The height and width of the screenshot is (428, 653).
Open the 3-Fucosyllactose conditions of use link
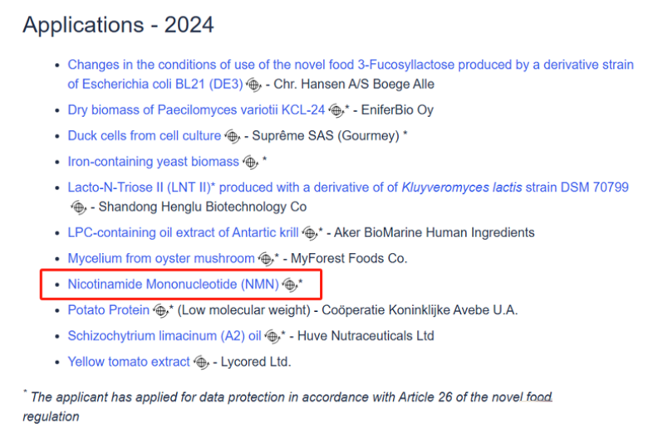click(x=351, y=75)
